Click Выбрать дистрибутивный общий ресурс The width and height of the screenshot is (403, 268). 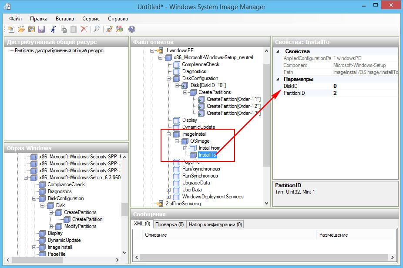[59, 50]
